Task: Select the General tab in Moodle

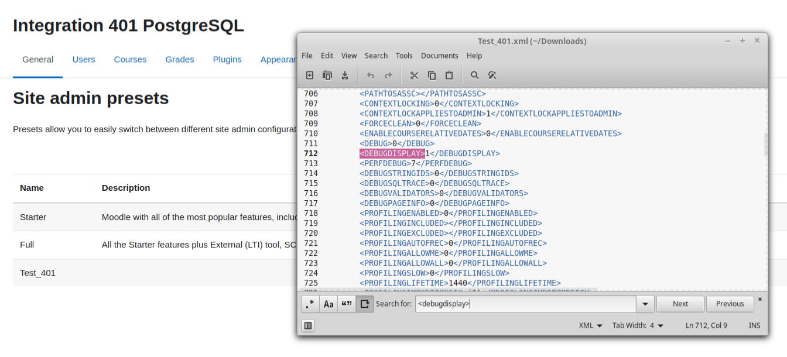Action: pos(38,59)
